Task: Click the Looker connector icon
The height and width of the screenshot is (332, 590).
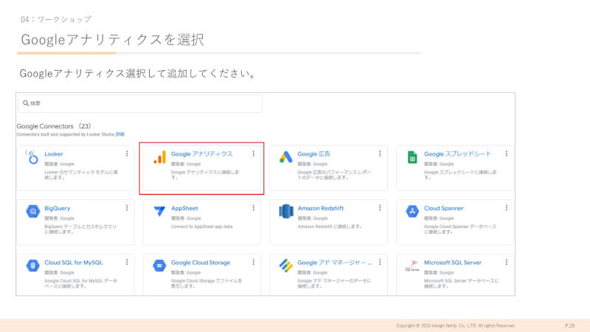Action: pyautogui.click(x=32, y=157)
